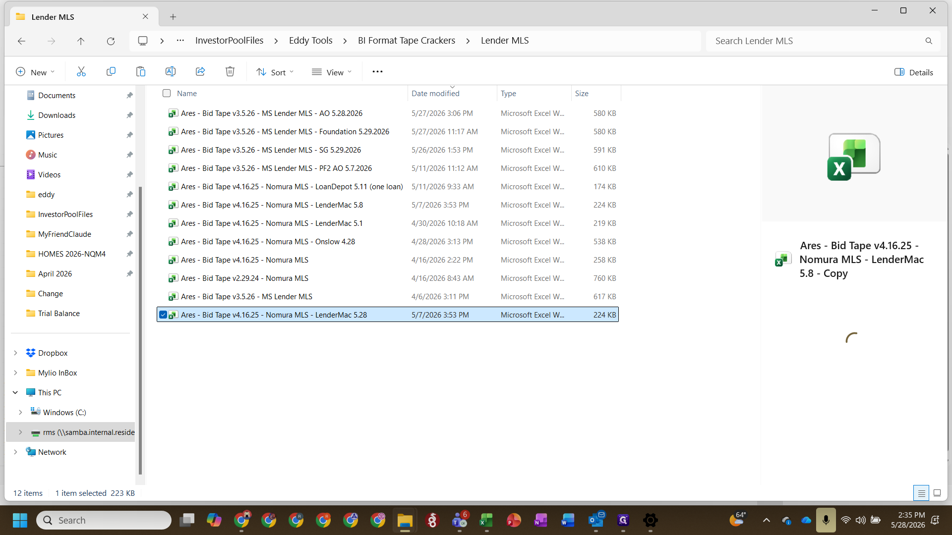This screenshot has width=952, height=535.
Task: Open Task View on taskbar
Action: [187, 520]
